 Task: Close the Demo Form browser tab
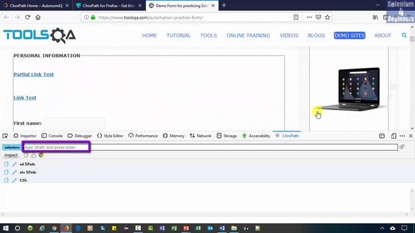[x=213, y=5]
